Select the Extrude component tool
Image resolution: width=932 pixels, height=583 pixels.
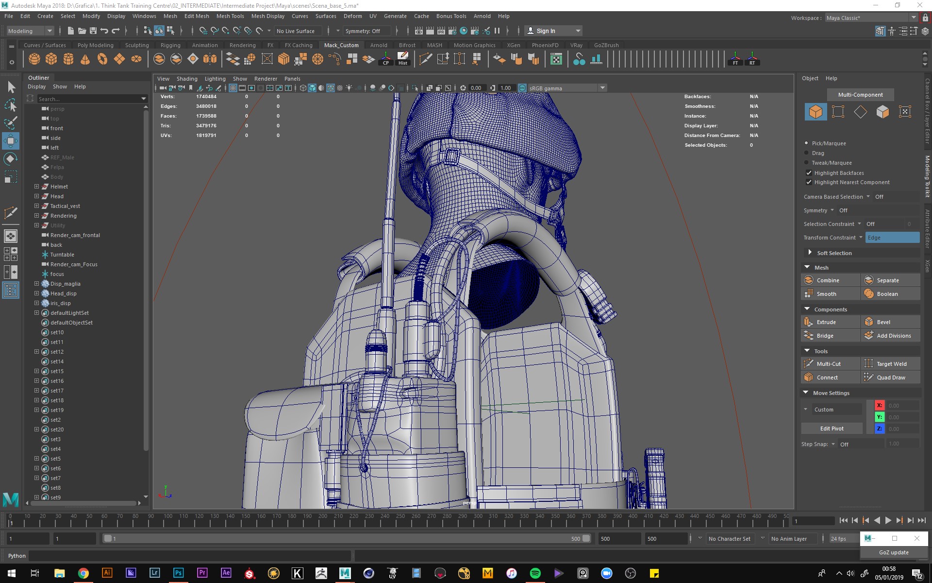pos(826,322)
